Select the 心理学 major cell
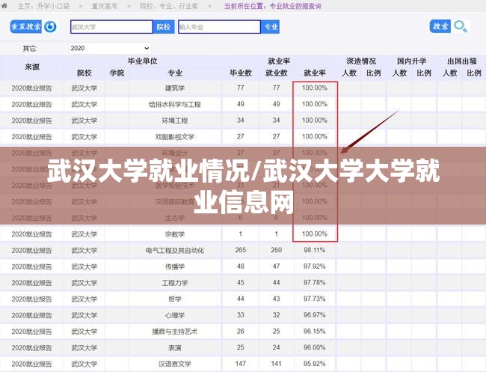 click(x=175, y=315)
